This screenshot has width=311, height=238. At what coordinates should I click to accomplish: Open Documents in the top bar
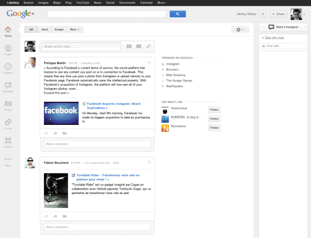tap(127, 3)
